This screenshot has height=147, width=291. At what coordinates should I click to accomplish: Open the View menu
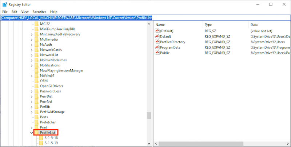pos(25,12)
